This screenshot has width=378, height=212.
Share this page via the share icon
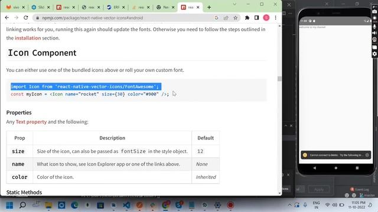point(226,18)
